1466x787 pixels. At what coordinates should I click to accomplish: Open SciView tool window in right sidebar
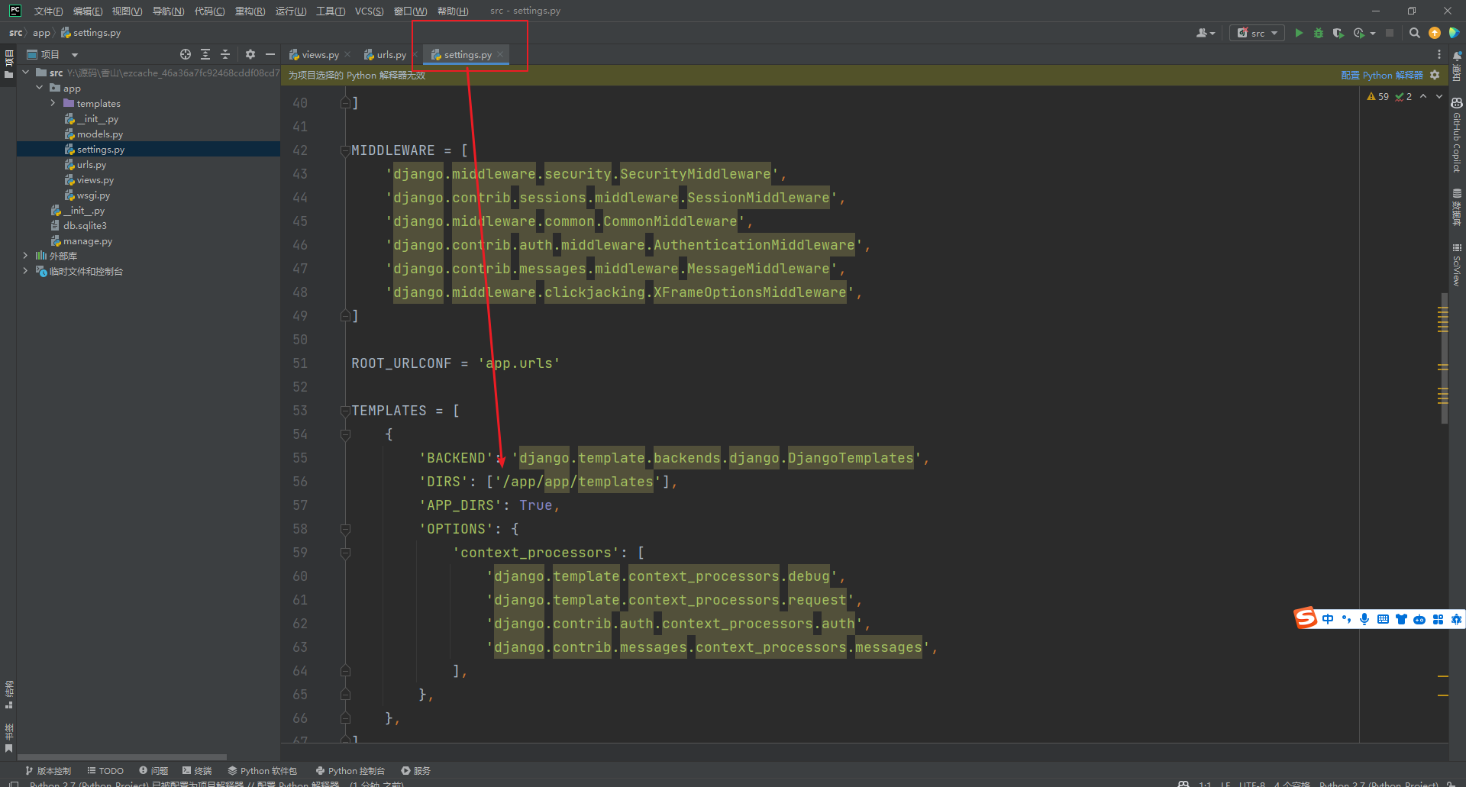coord(1457,266)
